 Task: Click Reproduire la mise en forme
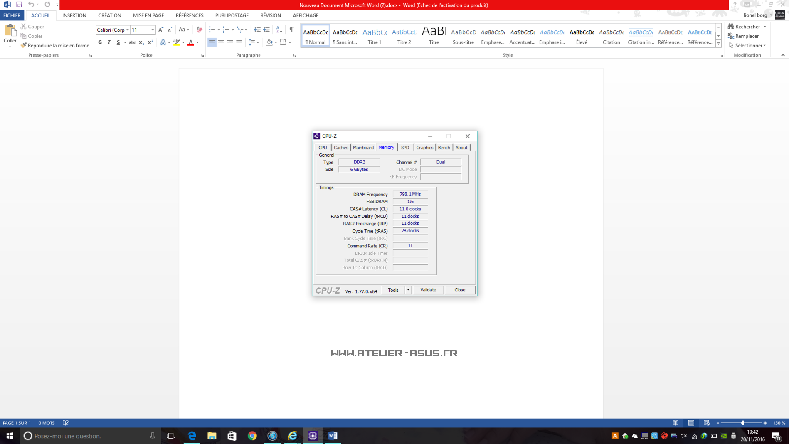55,45
